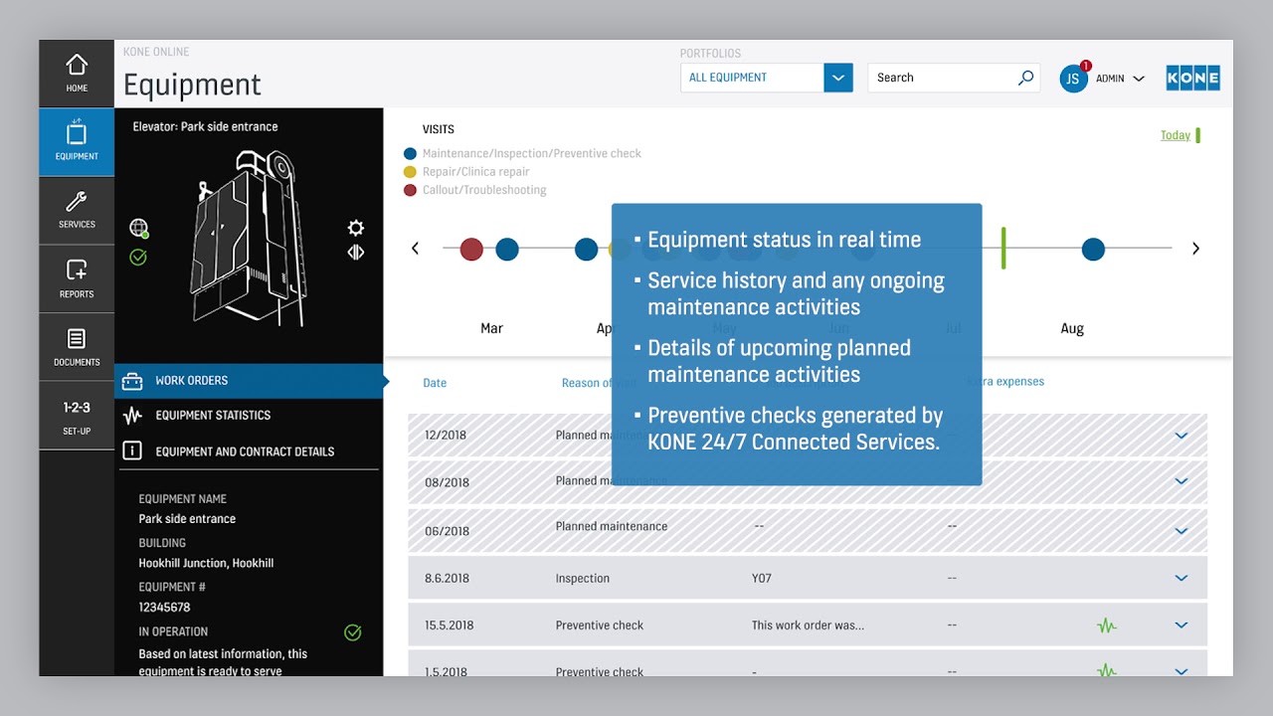
Task: Select Equipment and Contract Details tab
Action: click(x=249, y=451)
